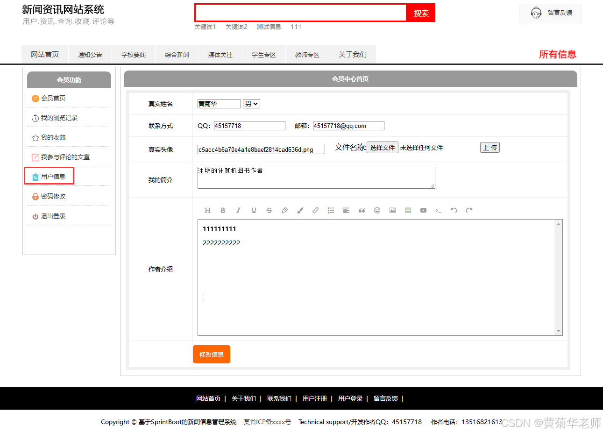Image resolution: width=603 pixels, height=433 pixels.
Task: Click the editor scrollbar down arrow
Action: click(x=558, y=331)
